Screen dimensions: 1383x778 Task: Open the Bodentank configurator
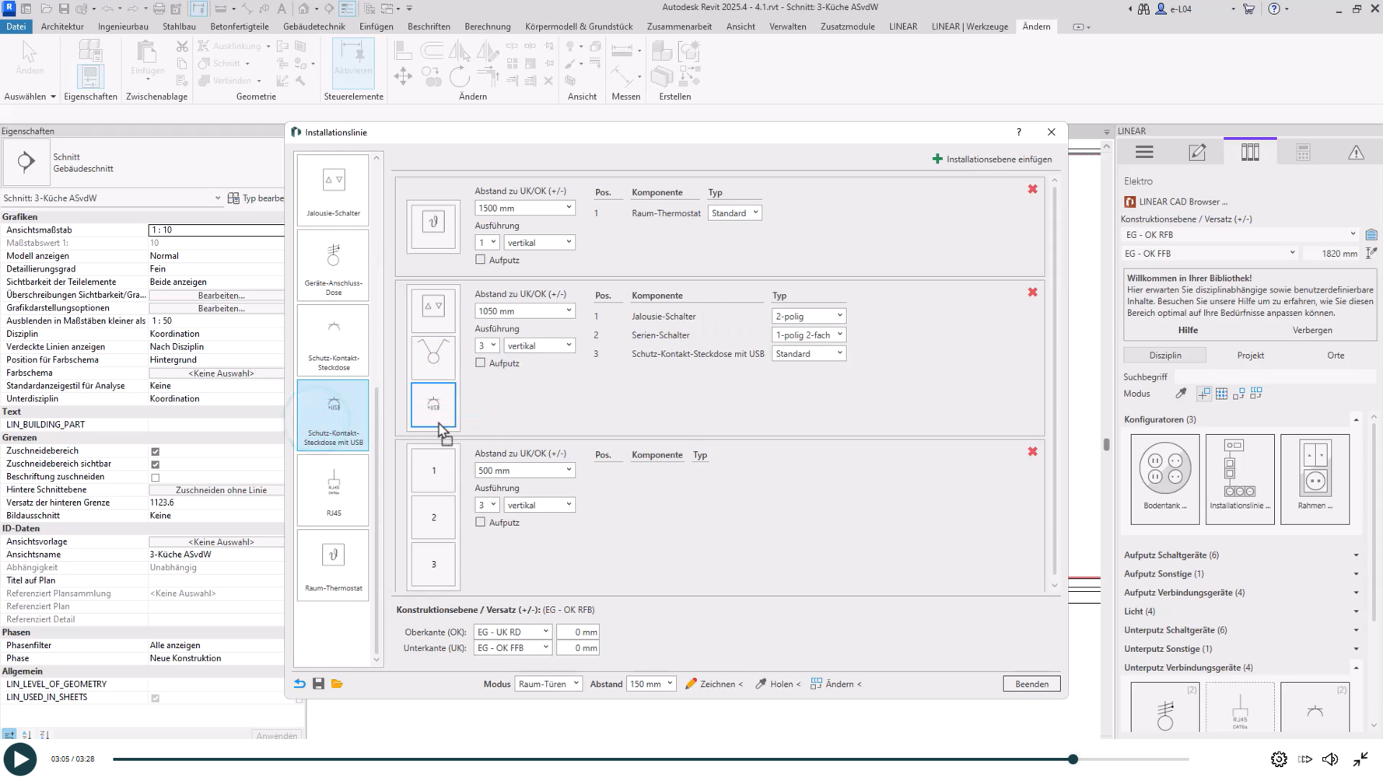[x=1164, y=478]
